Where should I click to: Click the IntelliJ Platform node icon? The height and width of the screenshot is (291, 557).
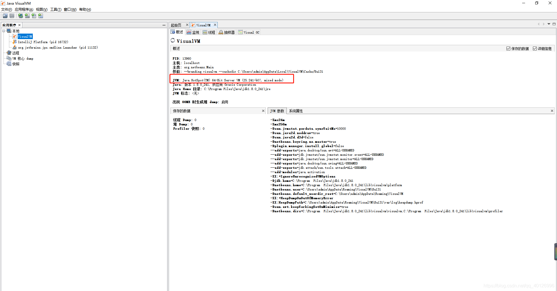point(15,42)
